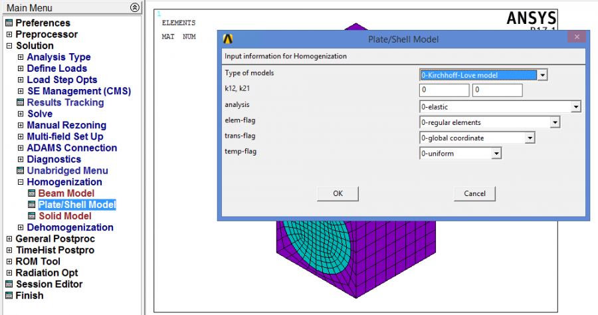Click Finish in Main Menu
This screenshot has height=315, width=598.
(x=29, y=296)
